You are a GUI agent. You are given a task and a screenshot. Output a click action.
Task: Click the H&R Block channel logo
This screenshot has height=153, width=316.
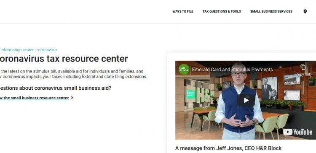184,70
